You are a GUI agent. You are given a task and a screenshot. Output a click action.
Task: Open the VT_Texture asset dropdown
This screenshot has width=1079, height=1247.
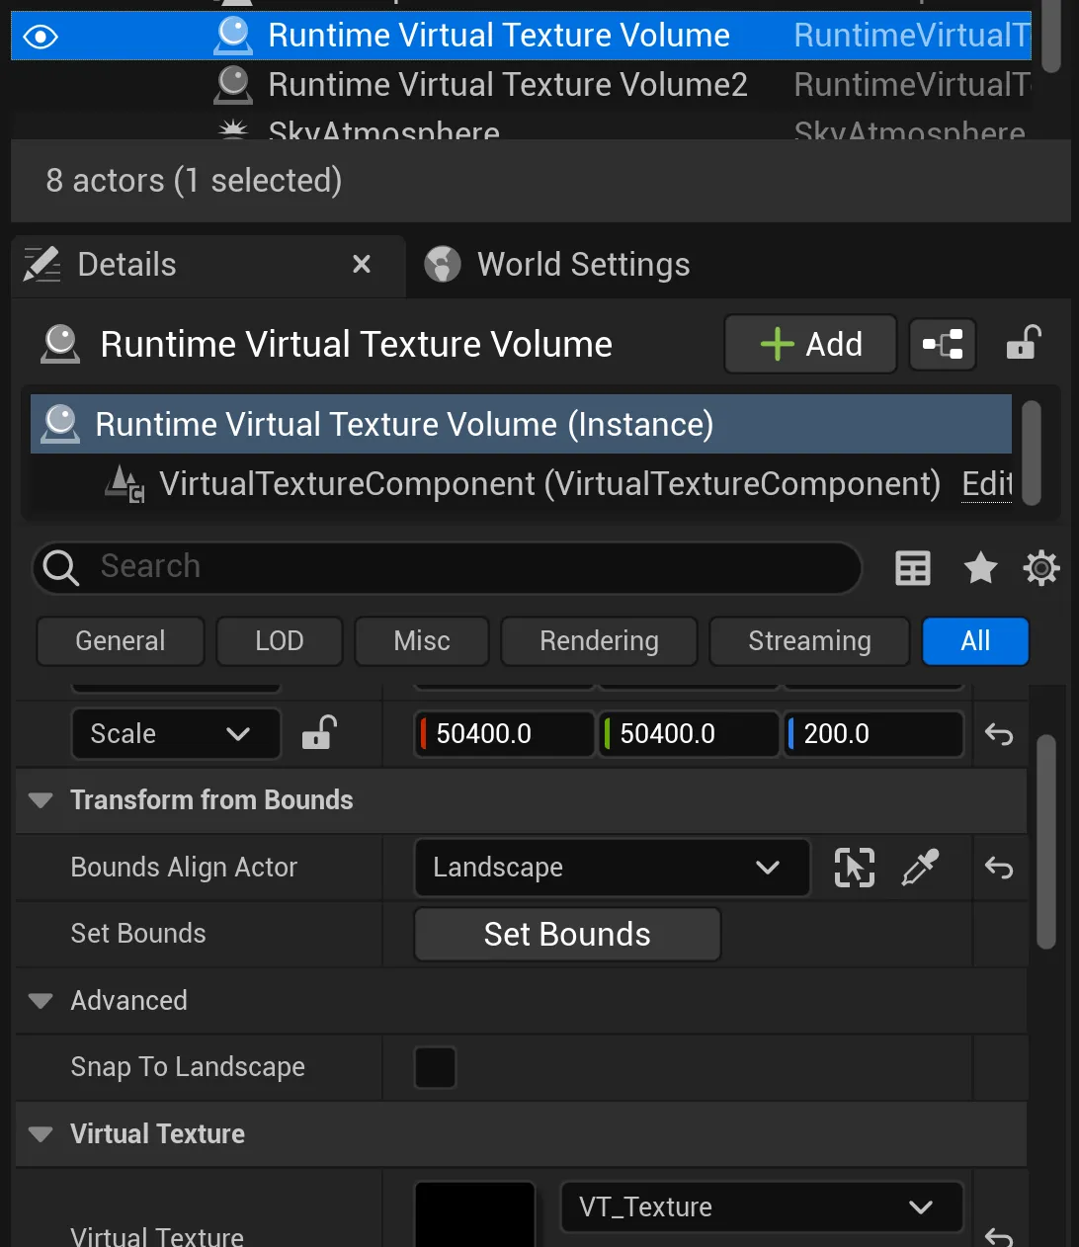click(761, 1207)
